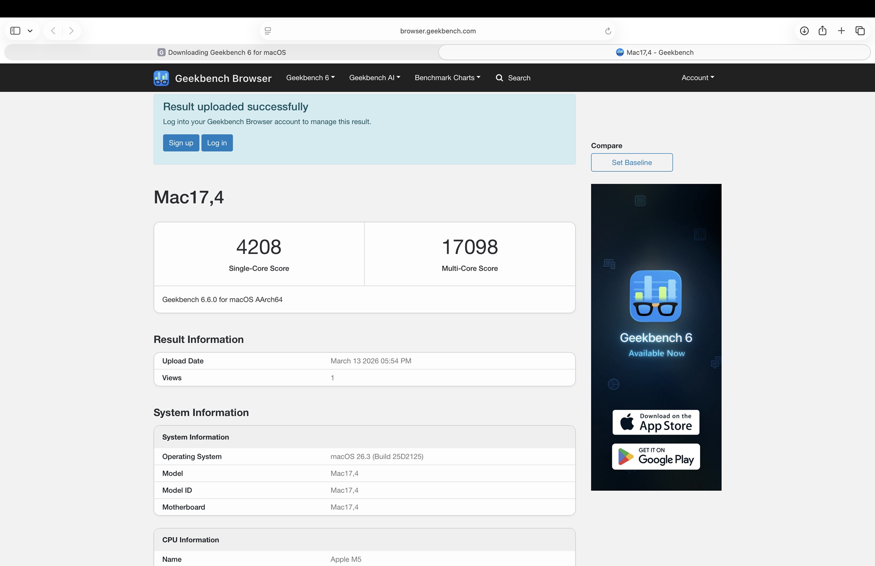Click the Log in button
The height and width of the screenshot is (566, 875).
click(217, 143)
